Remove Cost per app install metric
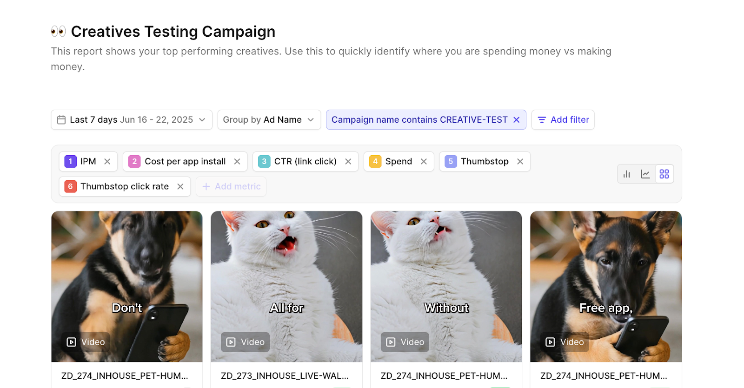Screen dimensions: 744x388 point(237,162)
